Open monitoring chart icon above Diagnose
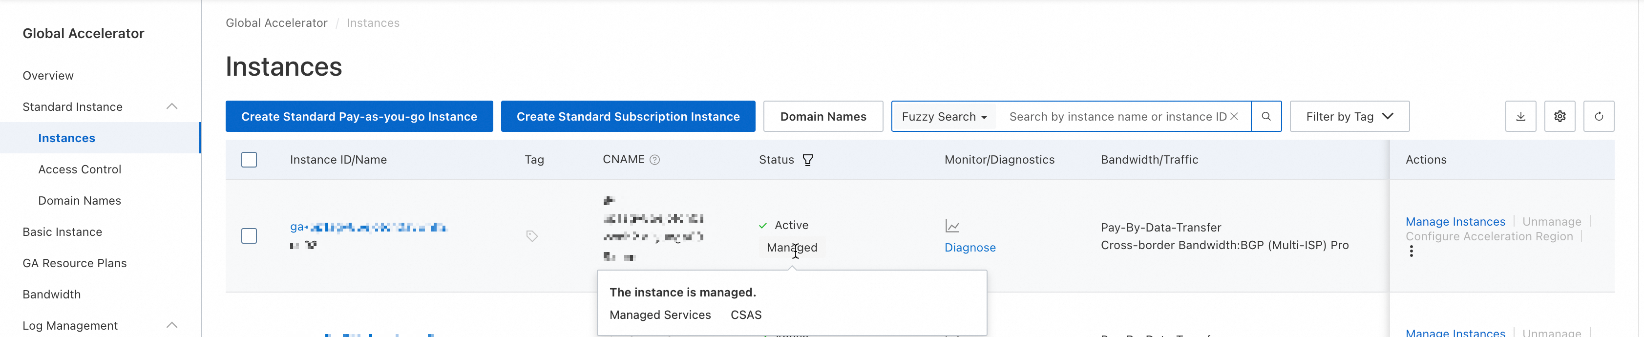1644x337 pixels. click(951, 226)
